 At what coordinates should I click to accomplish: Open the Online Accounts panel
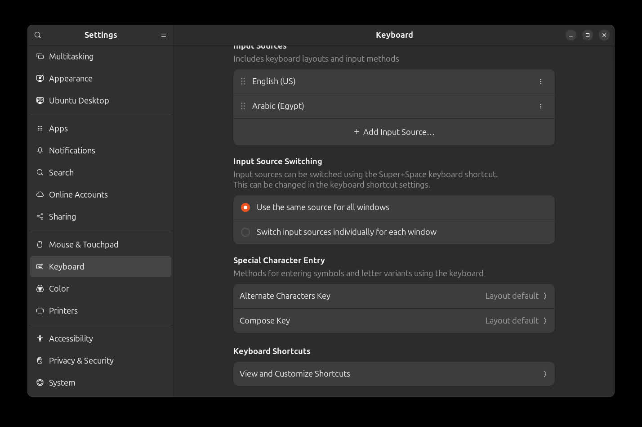78,194
